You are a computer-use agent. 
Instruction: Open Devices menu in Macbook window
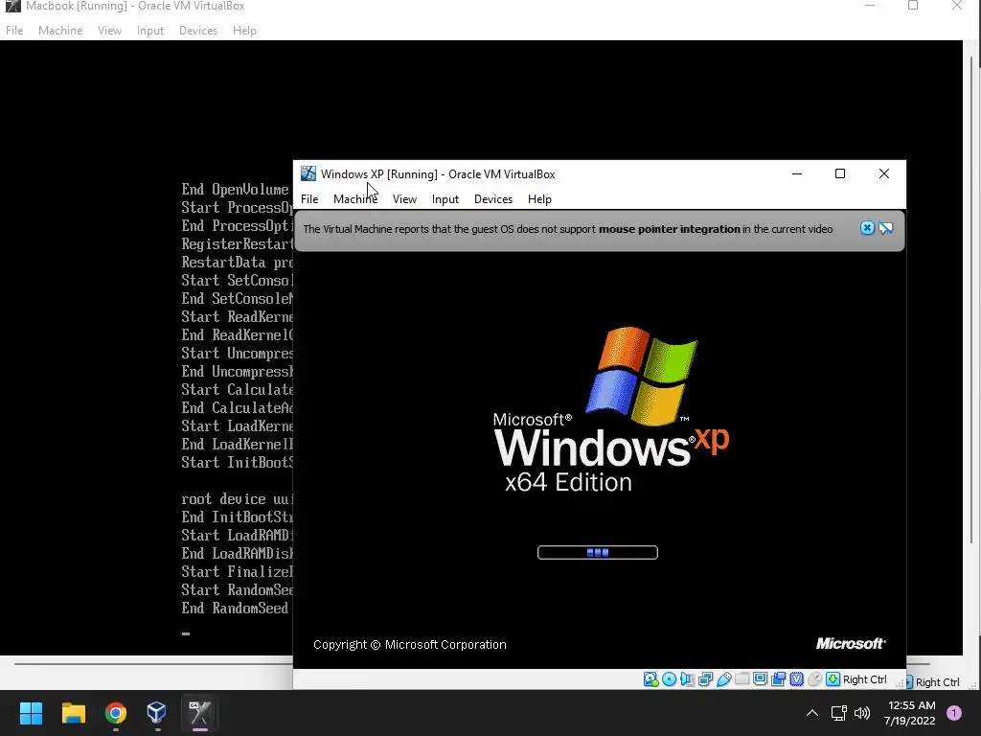[x=198, y=31]
